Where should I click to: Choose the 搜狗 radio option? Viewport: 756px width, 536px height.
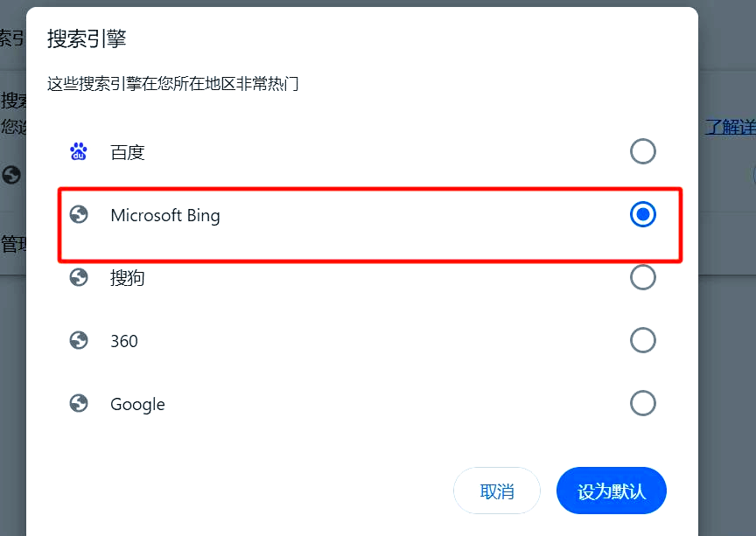coord(643,277)
